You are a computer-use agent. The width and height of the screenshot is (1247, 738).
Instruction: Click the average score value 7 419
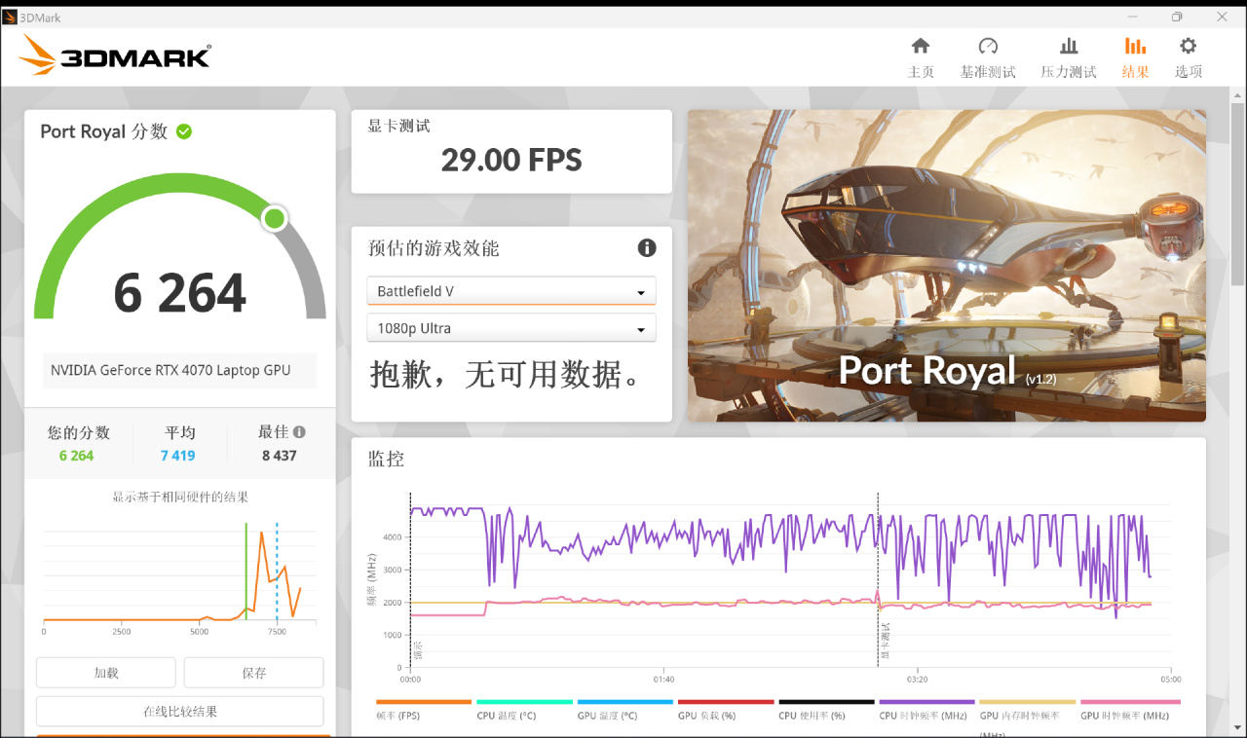(x=178, y=456)
